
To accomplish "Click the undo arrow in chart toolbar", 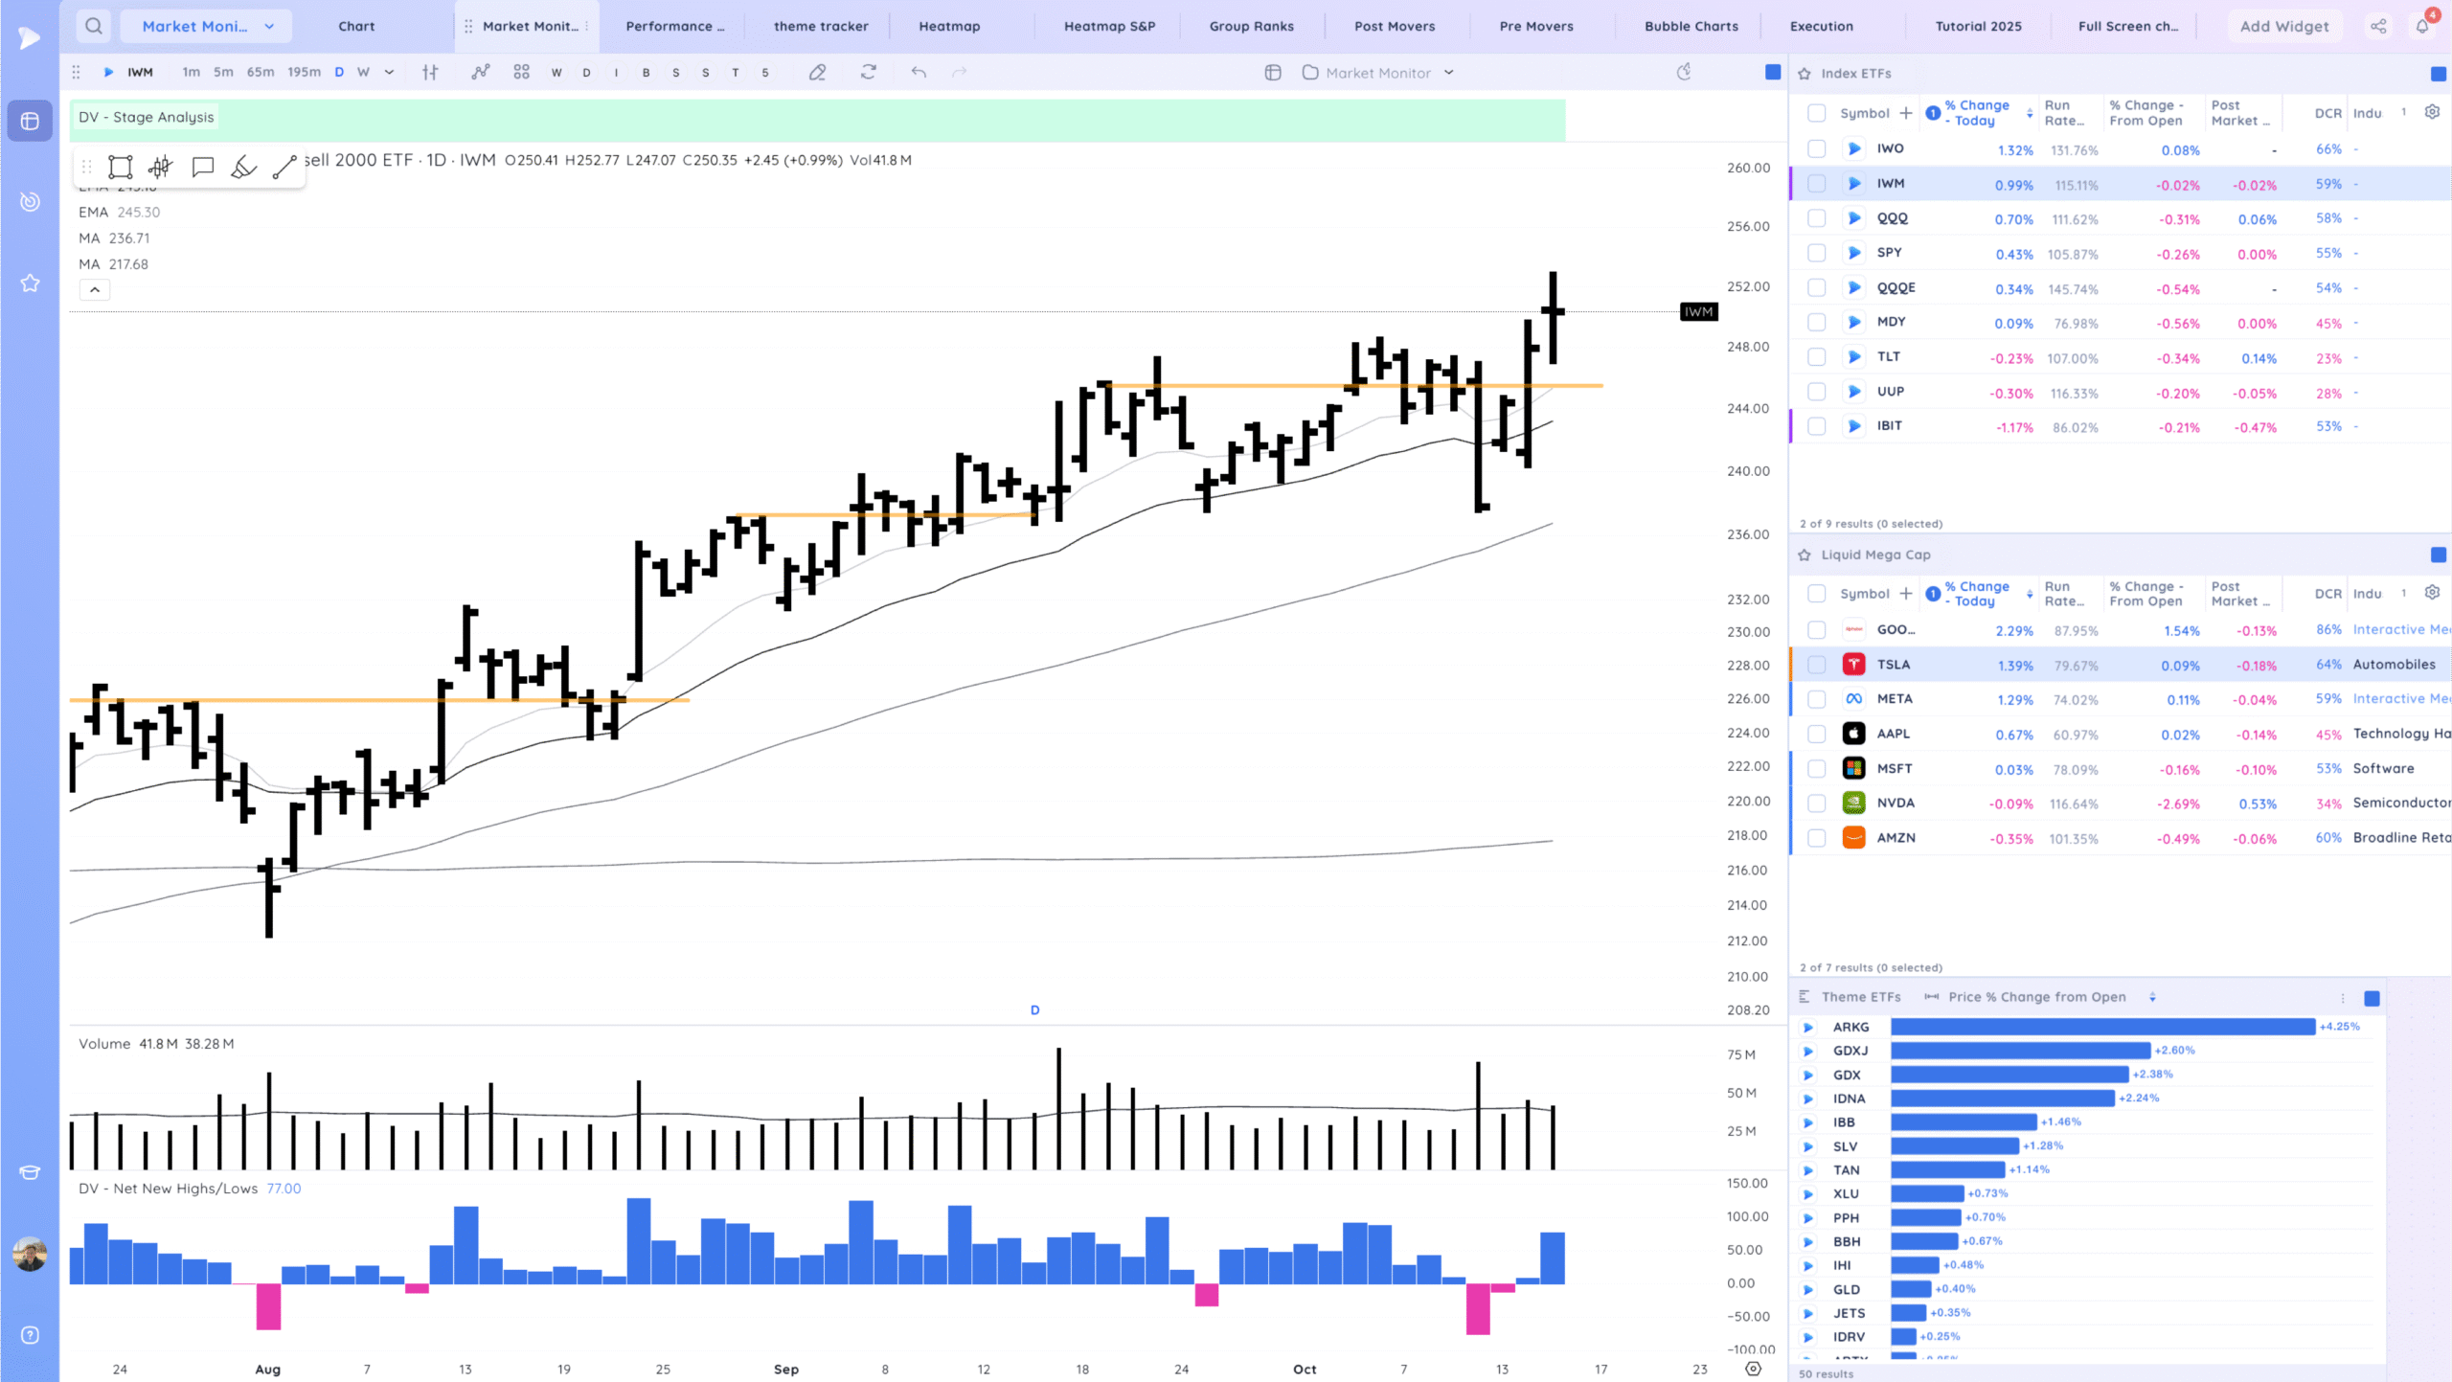I will pyautogui.click(x=919, y=72).
